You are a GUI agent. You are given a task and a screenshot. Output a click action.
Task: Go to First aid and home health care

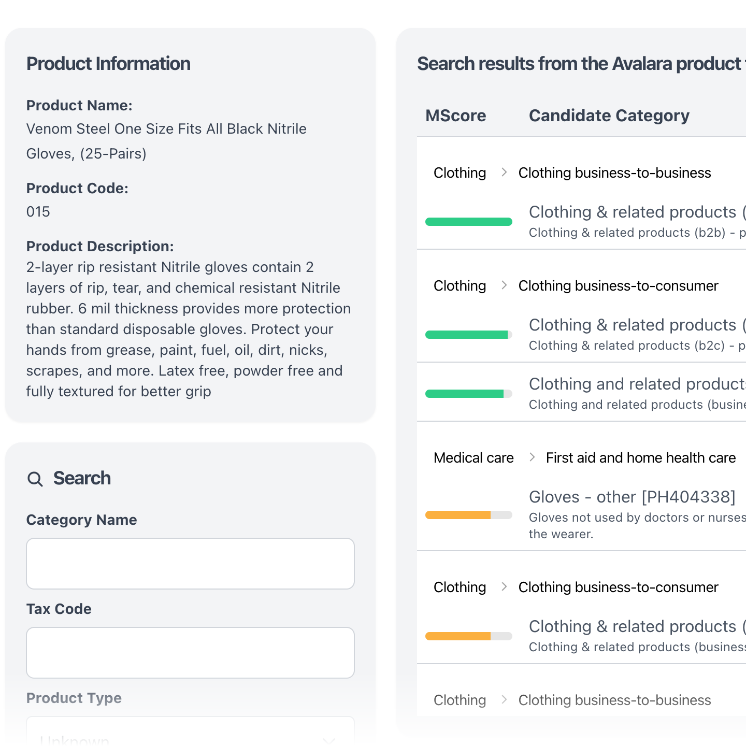click(x=641, y=458)
